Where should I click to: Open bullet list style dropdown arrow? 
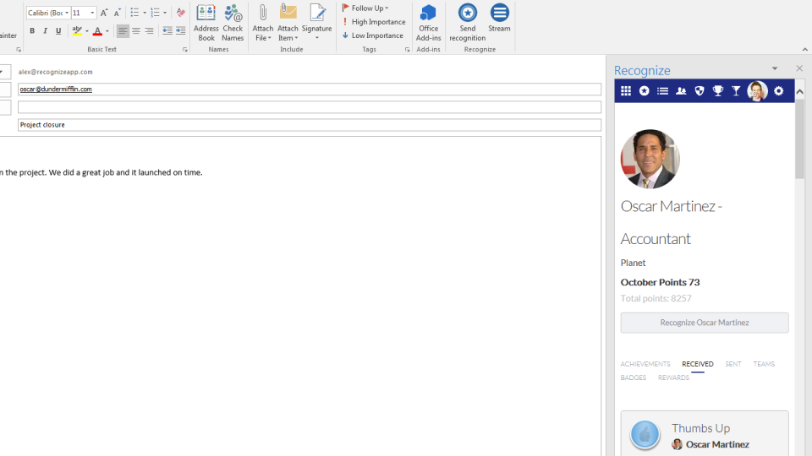[x=145, y=13]
